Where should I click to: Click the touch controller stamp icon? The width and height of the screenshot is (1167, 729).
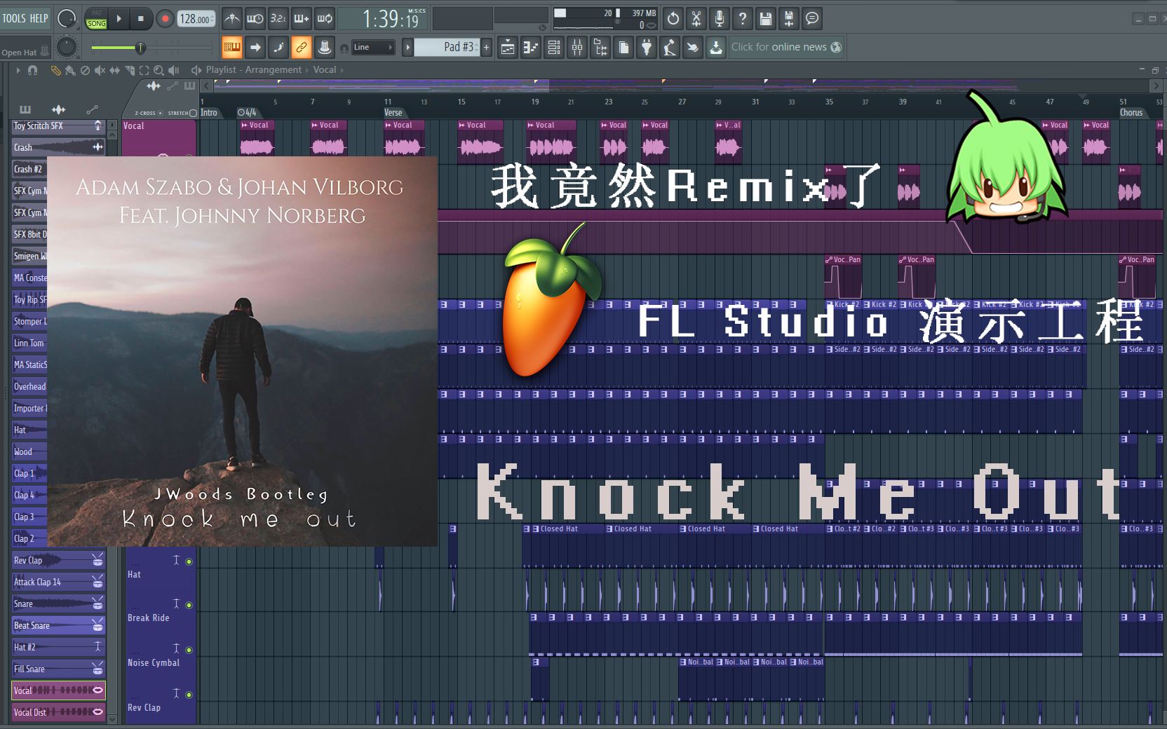pyautogui.click(x=325, y=48)
